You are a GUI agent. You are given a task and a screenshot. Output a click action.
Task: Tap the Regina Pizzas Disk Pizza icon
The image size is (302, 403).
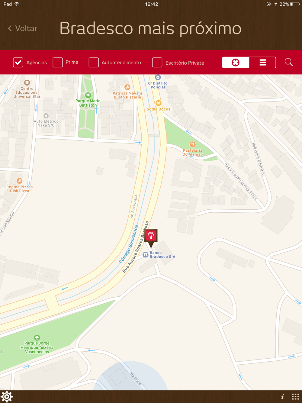pyautogui.click(x=20, y=181)
